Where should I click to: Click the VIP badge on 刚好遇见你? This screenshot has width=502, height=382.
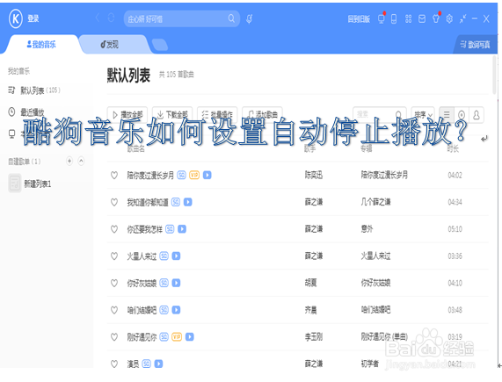point(177,337)
